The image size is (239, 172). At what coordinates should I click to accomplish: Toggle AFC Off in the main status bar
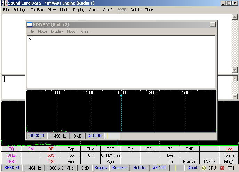[x=159, y=168]
